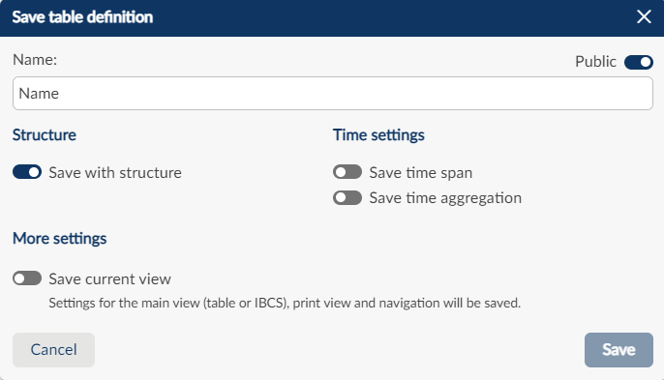
Task: Close the Save table definition dialog
Action: pos(644,17)
